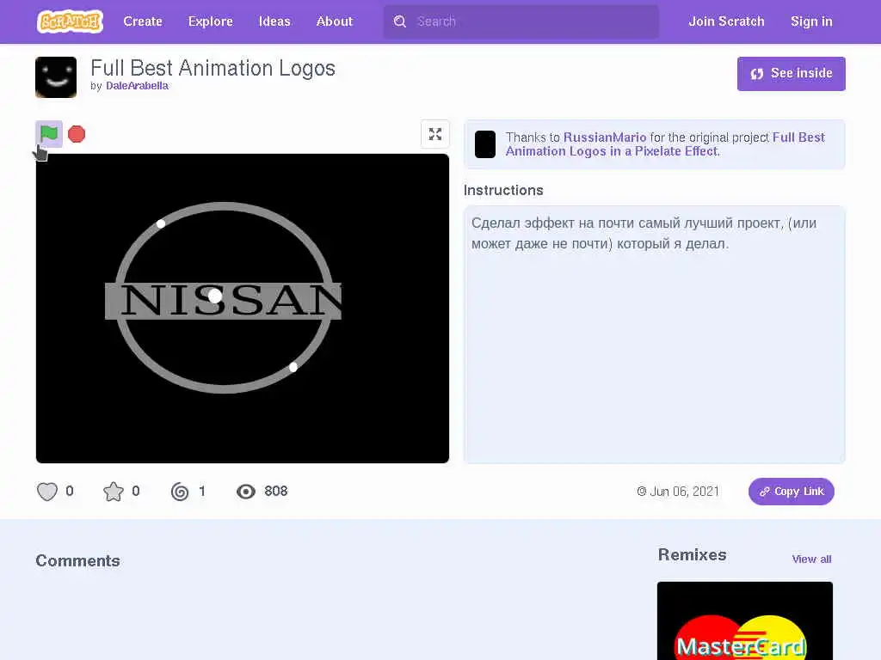The width and height of the screenshot is (881, 660).
Task: Go to the Ideas page
Action: 274,21
